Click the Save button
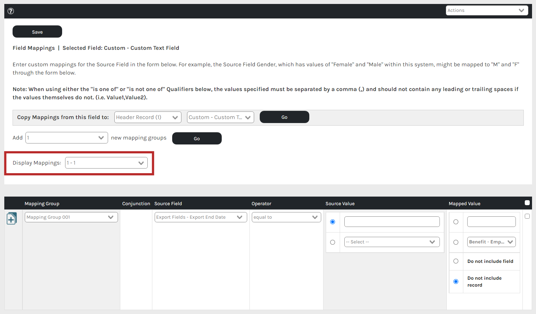The width and height of the screenshot is (536, 314). [37, 32]
